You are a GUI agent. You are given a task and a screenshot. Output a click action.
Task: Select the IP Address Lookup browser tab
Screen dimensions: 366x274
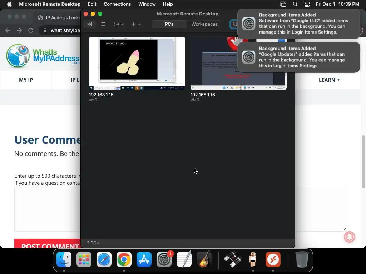click(x=59, y=18)
